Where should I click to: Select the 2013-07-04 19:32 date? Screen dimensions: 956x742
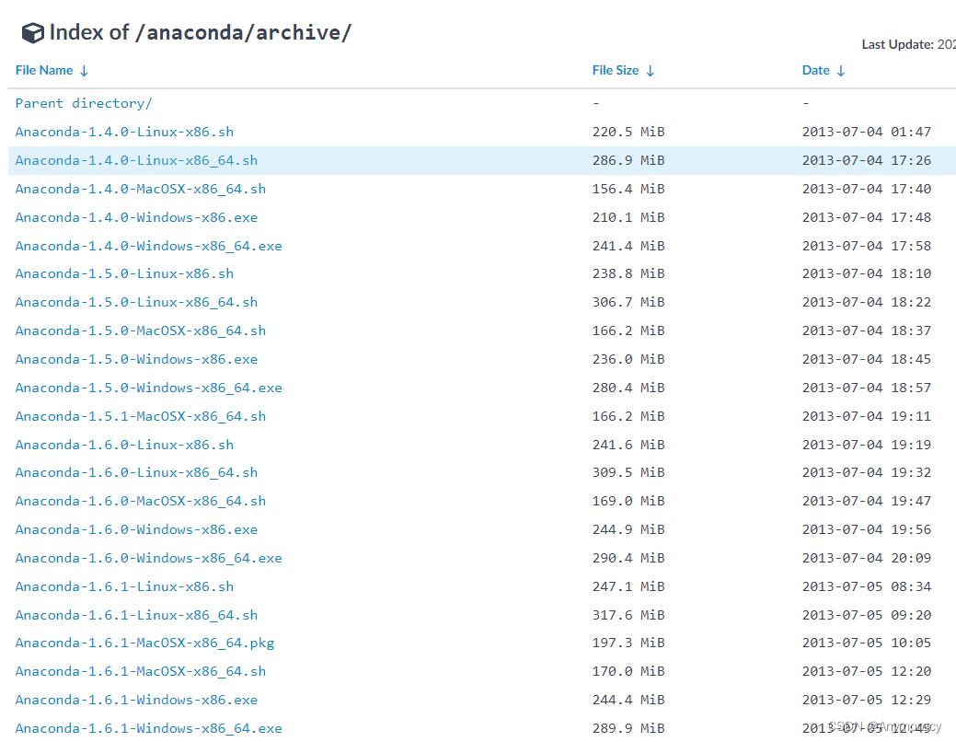click(x=867, y=472)
